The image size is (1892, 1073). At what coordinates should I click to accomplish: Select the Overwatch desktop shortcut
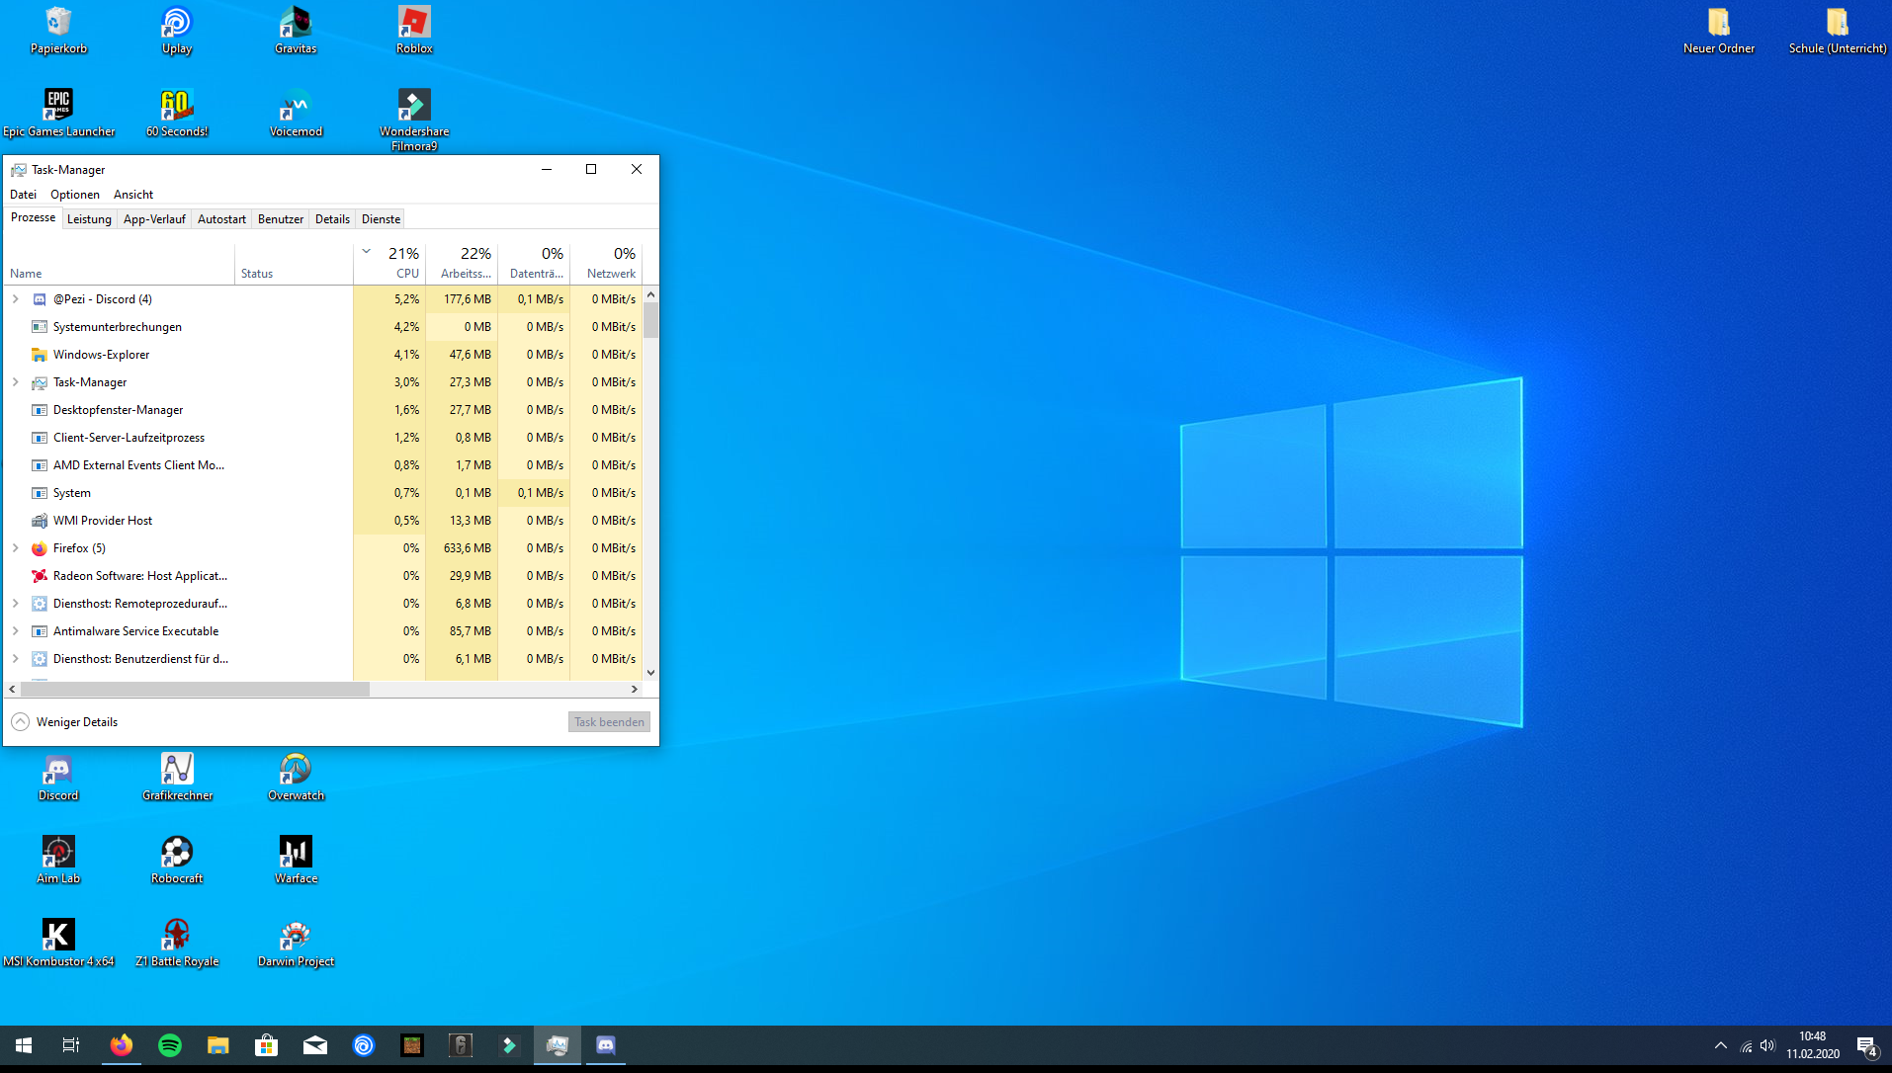pos(296,778)
